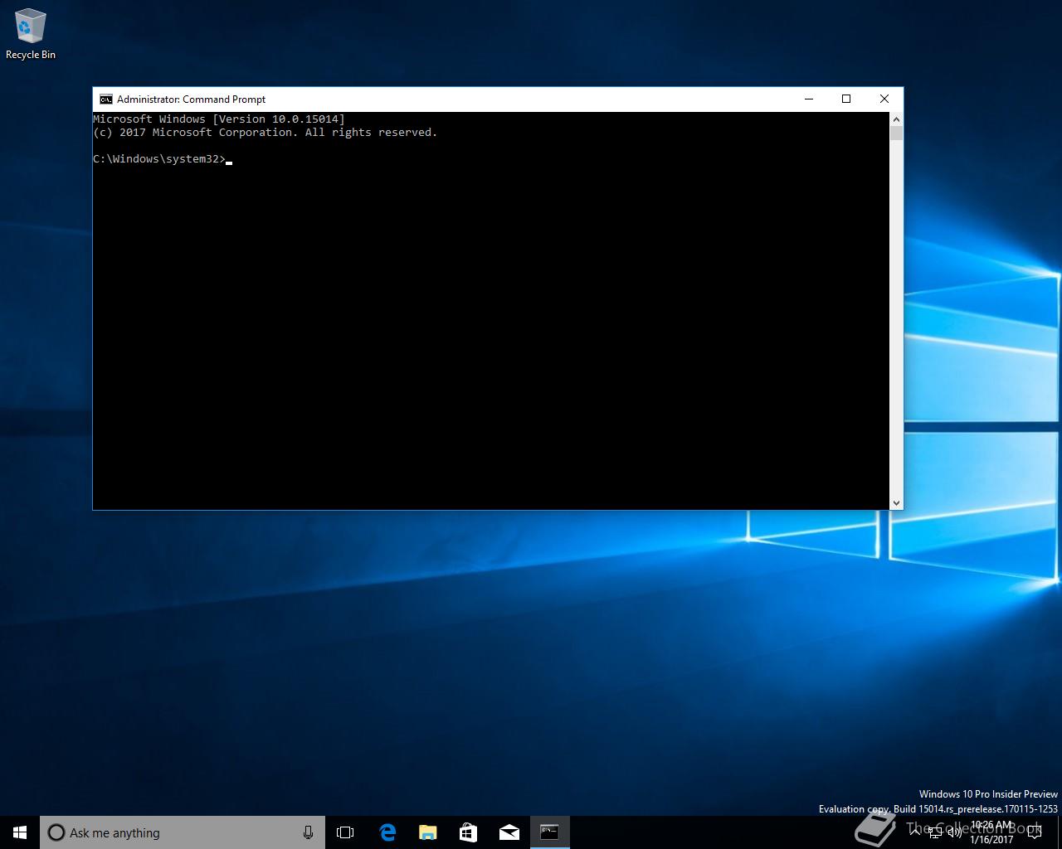Click the show desktop strip at taskbar's far right
The width and height of the screenshot is (1062, 849).
coord(1060,832)
